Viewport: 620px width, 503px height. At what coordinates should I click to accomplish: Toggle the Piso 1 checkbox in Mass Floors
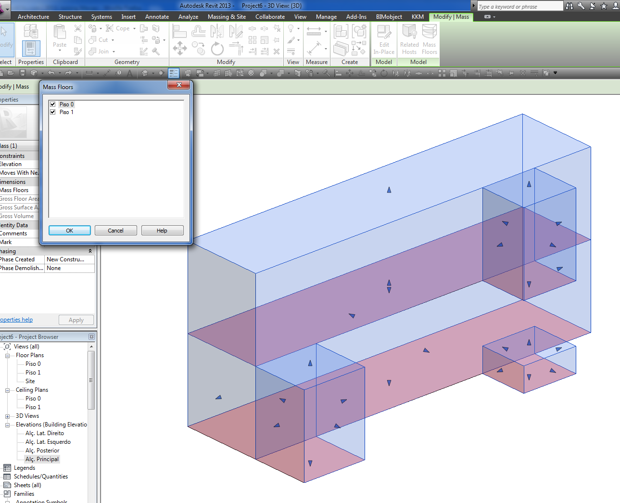[x=53, y=112]
